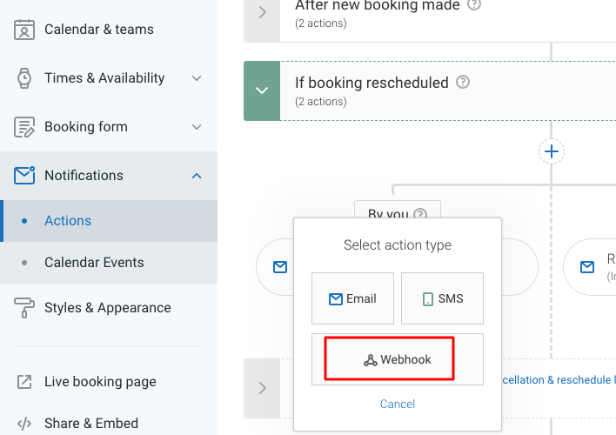Expand the After new booking made section

[x=262, y=12]
